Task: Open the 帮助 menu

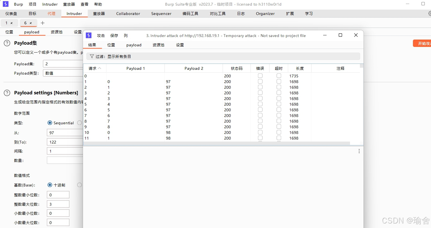Action: [98, 4]
